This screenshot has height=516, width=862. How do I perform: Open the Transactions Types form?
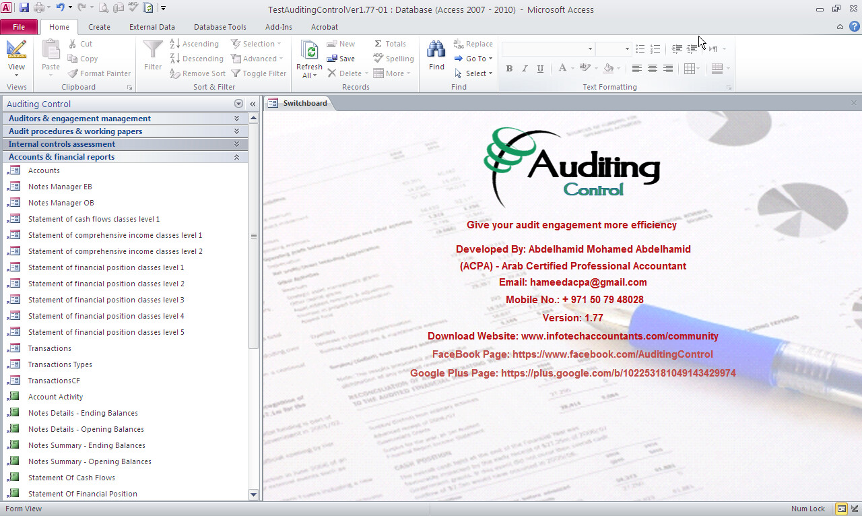[x=60, y=364]
